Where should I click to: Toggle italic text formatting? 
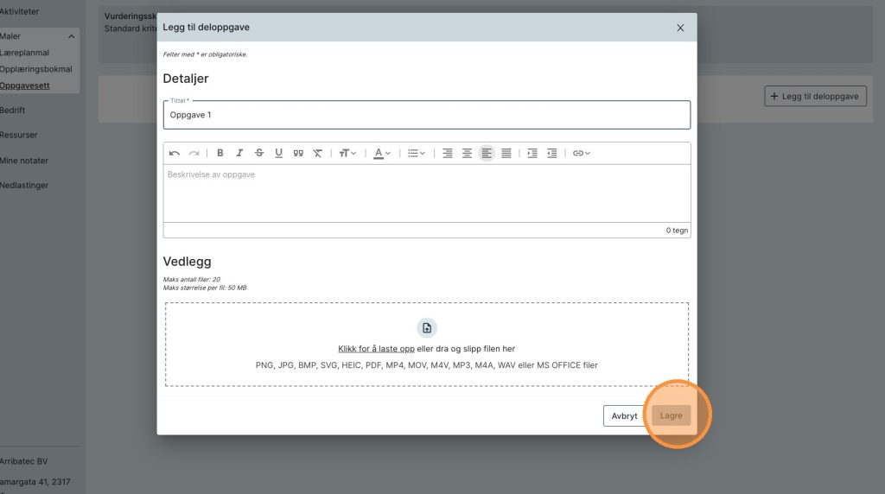coord(239,154)
